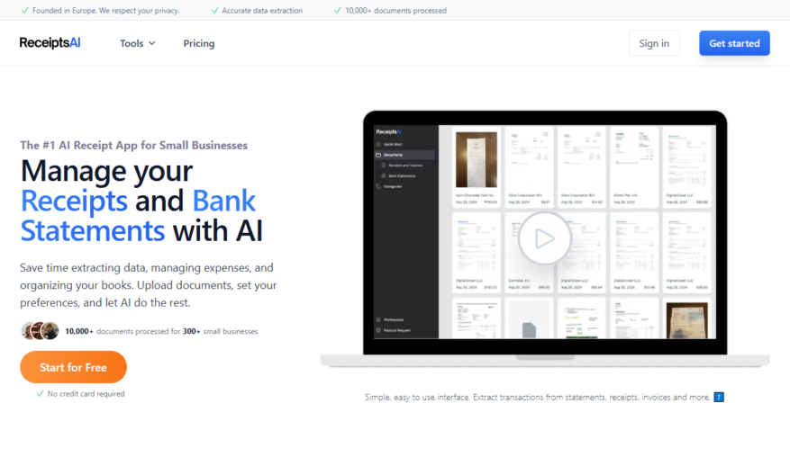Click the 'No credit card required' text

click(x=86, y=393)
